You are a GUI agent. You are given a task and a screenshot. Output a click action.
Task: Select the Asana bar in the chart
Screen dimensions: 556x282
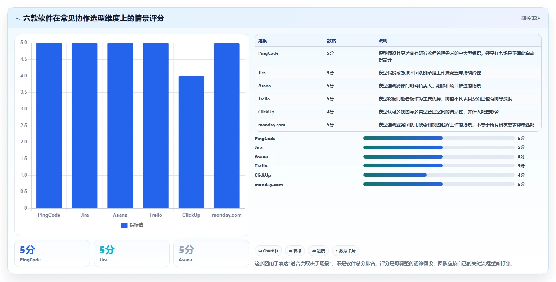tap(120, 126)
